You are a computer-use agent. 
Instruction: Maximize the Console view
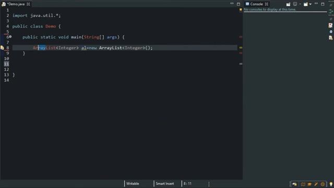[323, 4]
